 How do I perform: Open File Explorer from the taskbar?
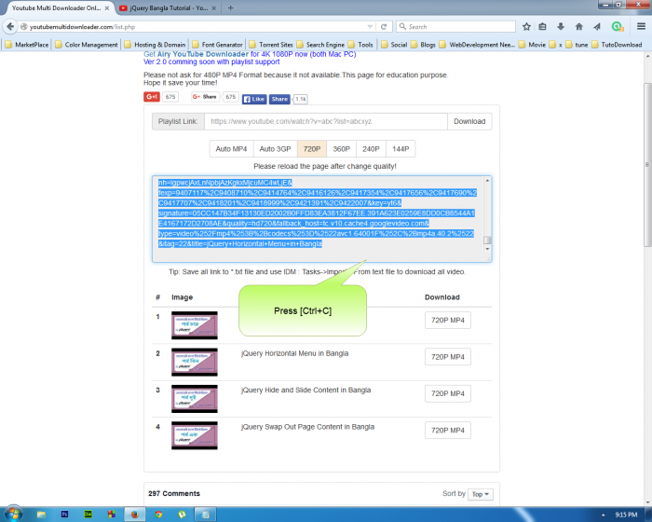point(41,515)
